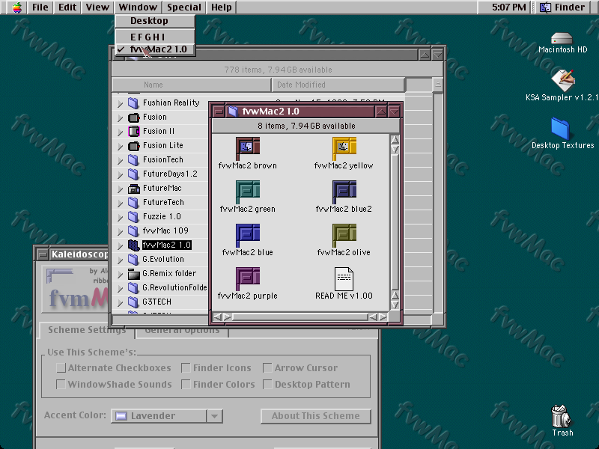Toggle sort direction button in list window
The image size is (599, 449).
438,85
